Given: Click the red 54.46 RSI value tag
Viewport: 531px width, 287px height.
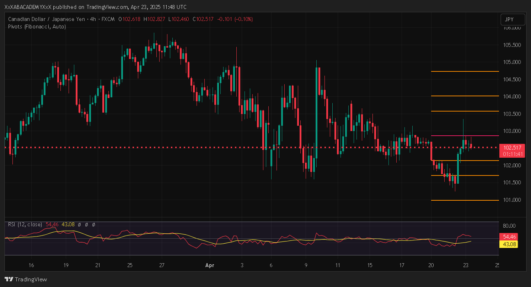Looking at the screenshot, I should (508, 237).
